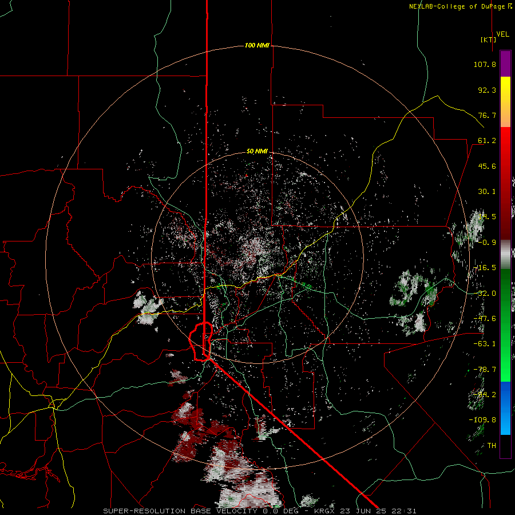Viewport: 515px width, 515px height.
Task: Click the "0.0 DEG" elevation angle text
Action: click(280, 511)
